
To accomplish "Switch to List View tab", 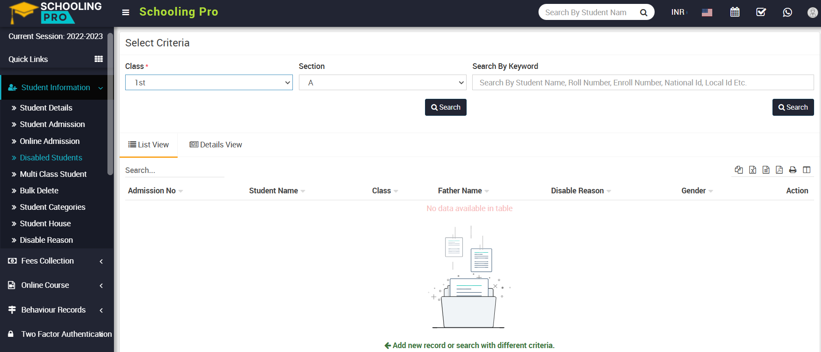I will pos(149,145).
